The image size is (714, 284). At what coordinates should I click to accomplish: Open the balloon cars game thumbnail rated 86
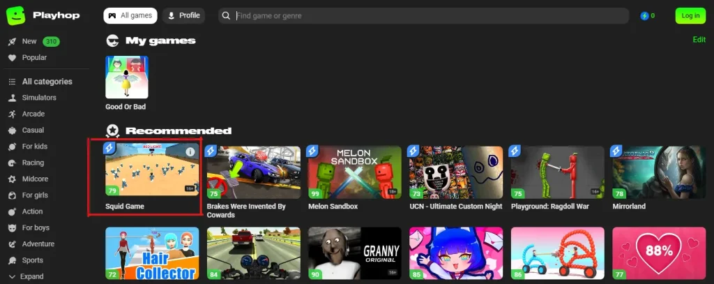point(557,253)
